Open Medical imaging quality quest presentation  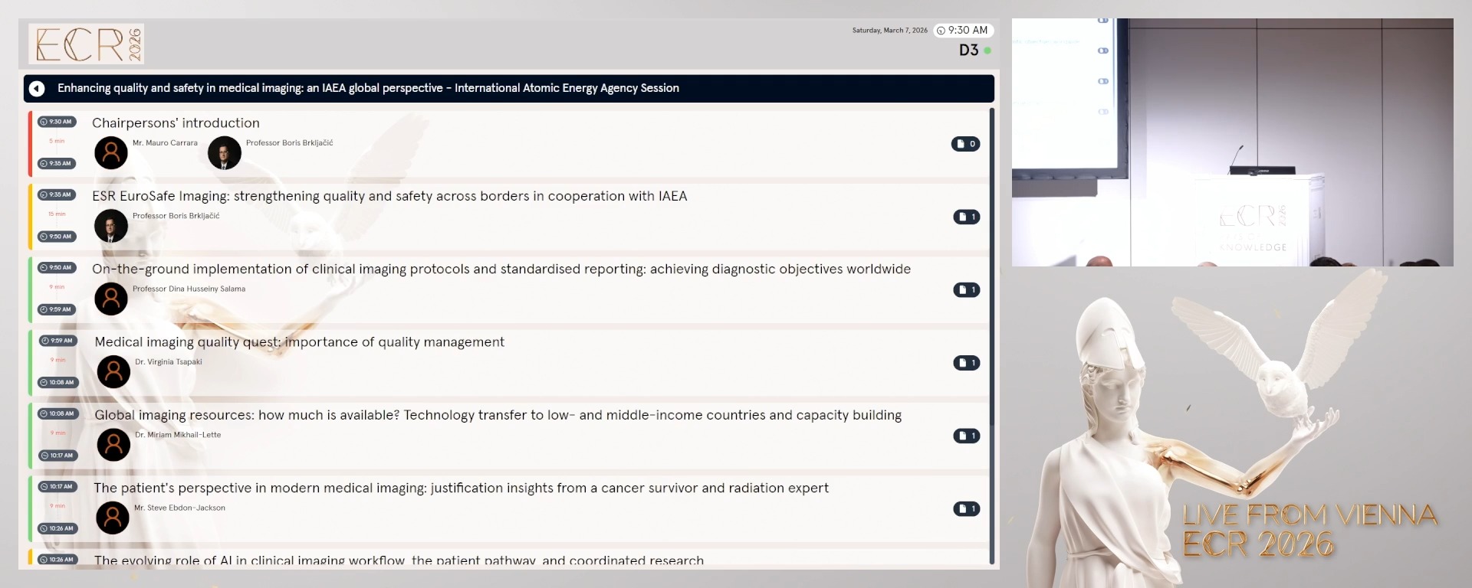pyautogui.click(x=299, y=342)
